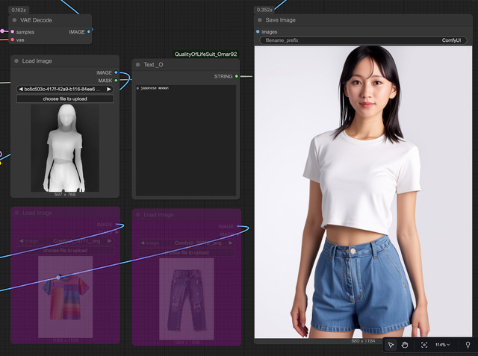Click the colorful t-shirt image preview
This screenshot has width=478, height=356.
click(x=65, y=299)
